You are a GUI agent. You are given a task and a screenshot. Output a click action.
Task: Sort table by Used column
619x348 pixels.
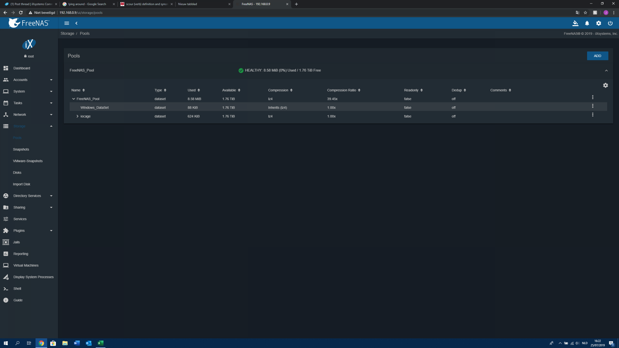194,90
